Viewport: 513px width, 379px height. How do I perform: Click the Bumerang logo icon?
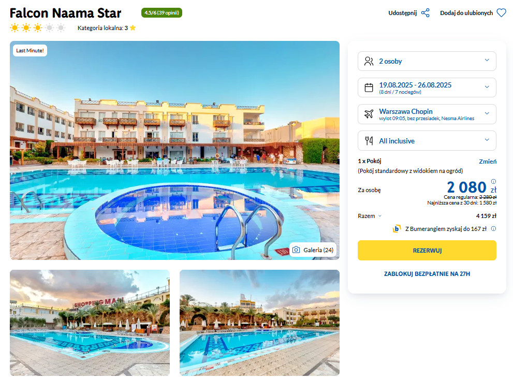pos(397,229)
